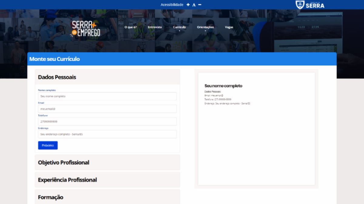Increase font size with the plus icon

[x=188, y=5]
